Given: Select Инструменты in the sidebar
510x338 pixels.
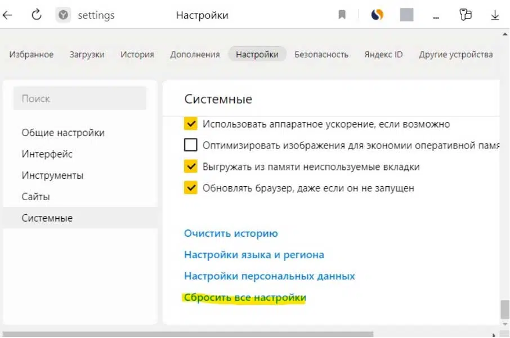Looking at the screenshot, I should [80, 175].
